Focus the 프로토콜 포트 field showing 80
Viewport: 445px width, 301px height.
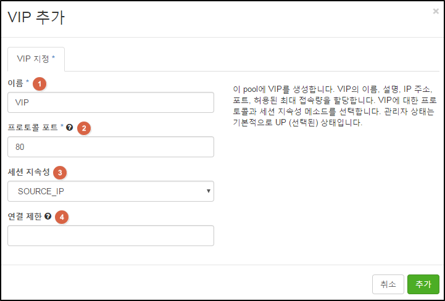click(110, 147)
